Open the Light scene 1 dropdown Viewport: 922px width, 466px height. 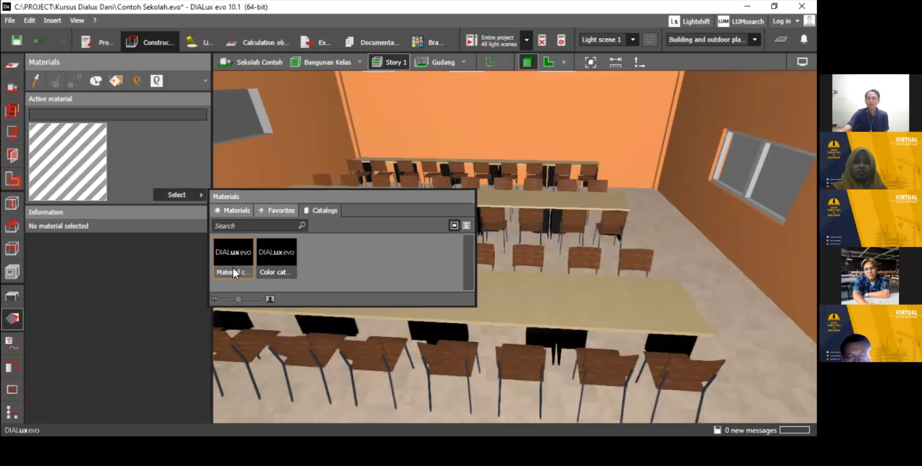[633, 40]
